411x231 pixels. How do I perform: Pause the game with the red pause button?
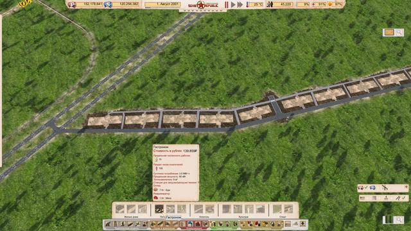click(227, 4)
